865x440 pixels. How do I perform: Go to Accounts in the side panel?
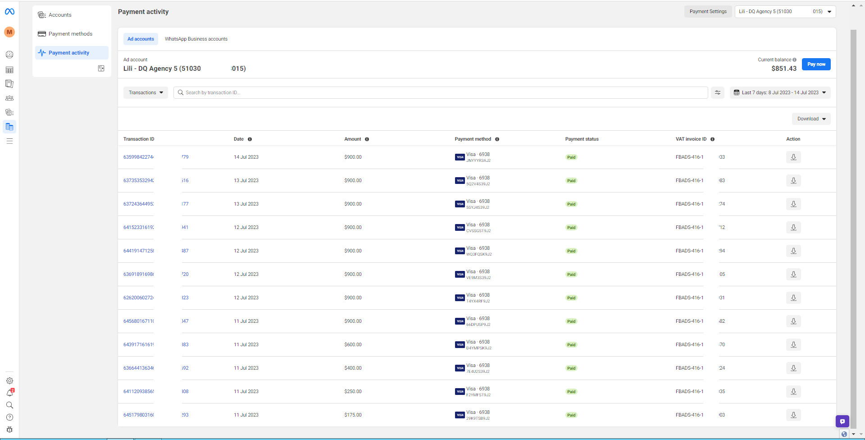[x=72, y=15]
